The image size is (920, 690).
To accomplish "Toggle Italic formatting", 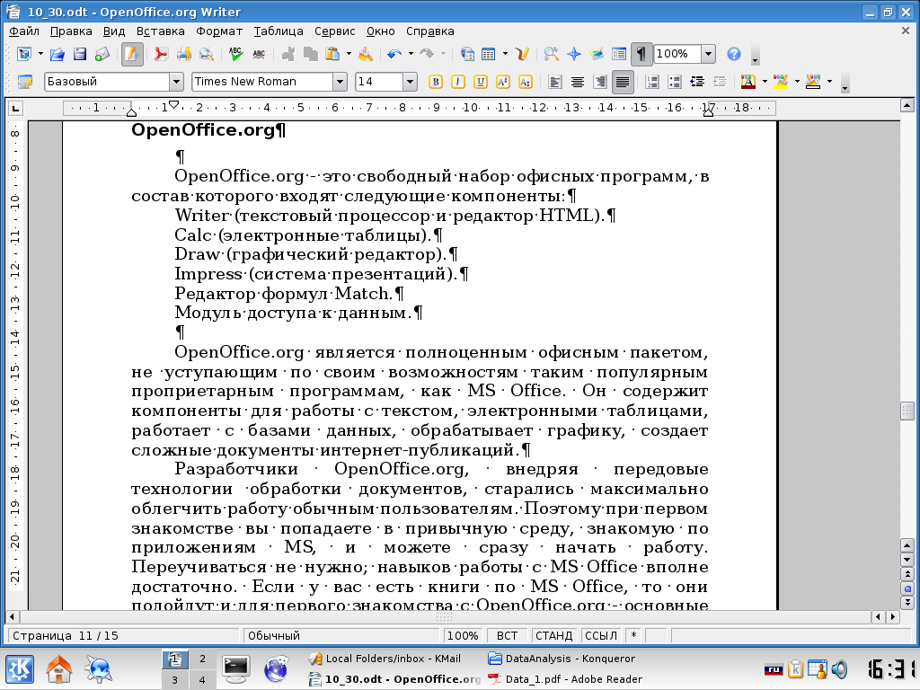I will point(457,82).
